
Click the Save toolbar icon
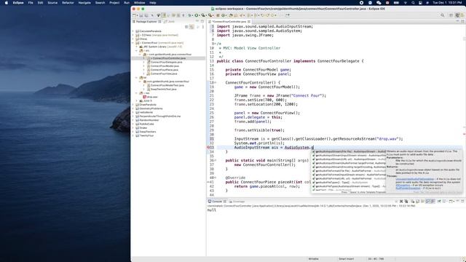141,15
